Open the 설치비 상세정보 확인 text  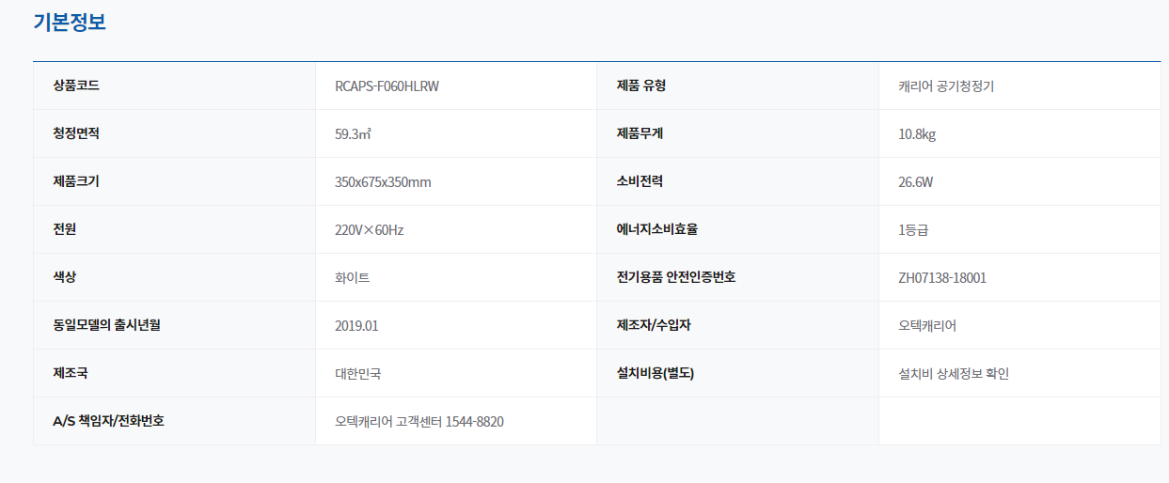tap(954, 374)
